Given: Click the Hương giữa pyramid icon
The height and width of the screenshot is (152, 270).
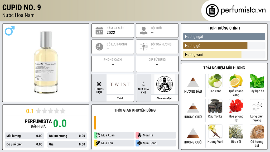Looking at the screenshot, I should coord(193,108).
